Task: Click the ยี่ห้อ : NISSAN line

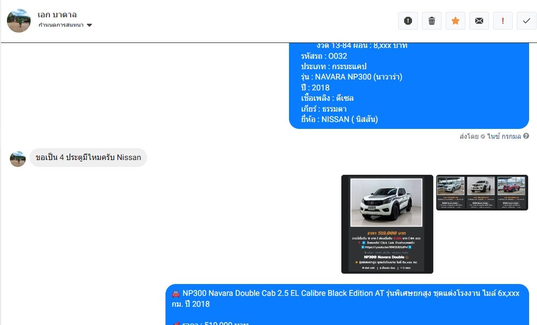Action: coord(339,119)
